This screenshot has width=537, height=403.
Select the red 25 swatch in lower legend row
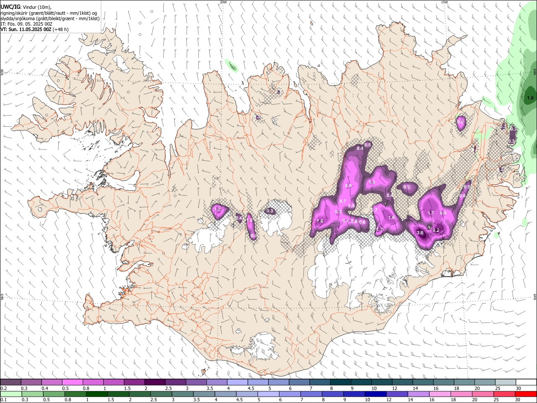click(504, 394)
